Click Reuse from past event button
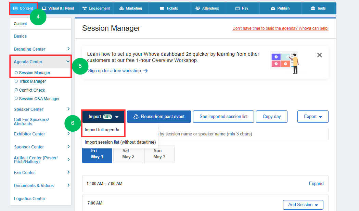The width and height of the screenshot is (359, 211). (x=159, y=117)
